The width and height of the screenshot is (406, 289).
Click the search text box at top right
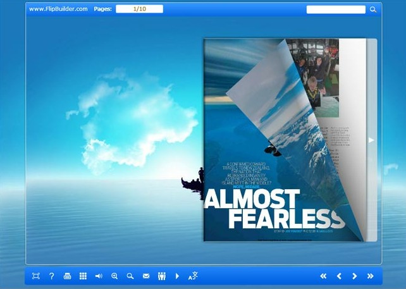[336, 9]
